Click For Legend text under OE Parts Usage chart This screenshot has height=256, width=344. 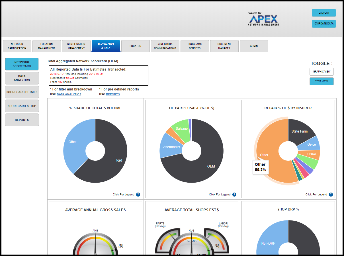(220, 195)
